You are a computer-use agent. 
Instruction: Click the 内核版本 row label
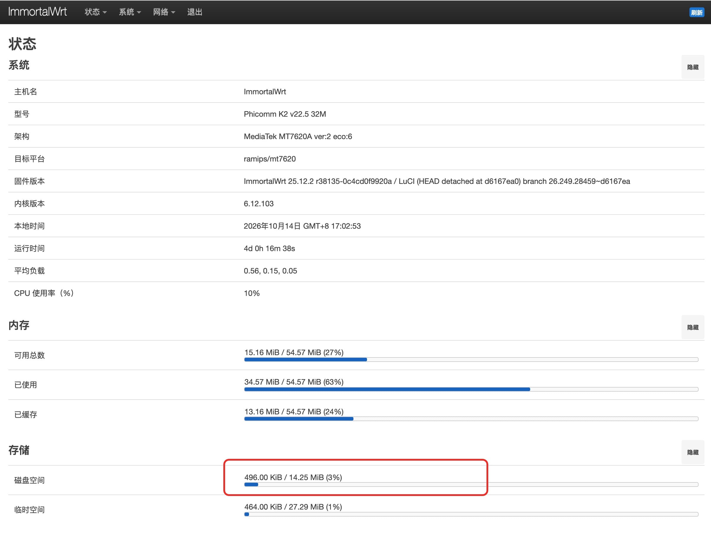[x=30, y=204]
